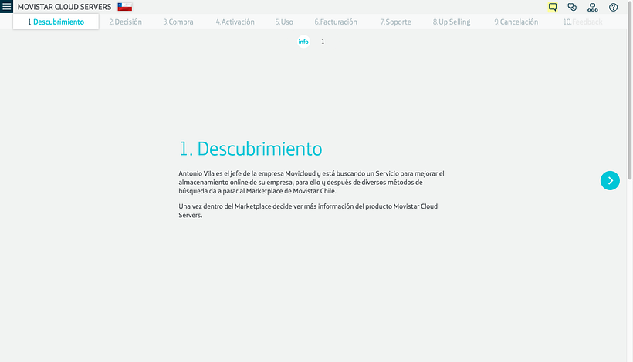Open the highlighted comment bubble icon
This screenshot has width=633, height=362.
(553, 7)
